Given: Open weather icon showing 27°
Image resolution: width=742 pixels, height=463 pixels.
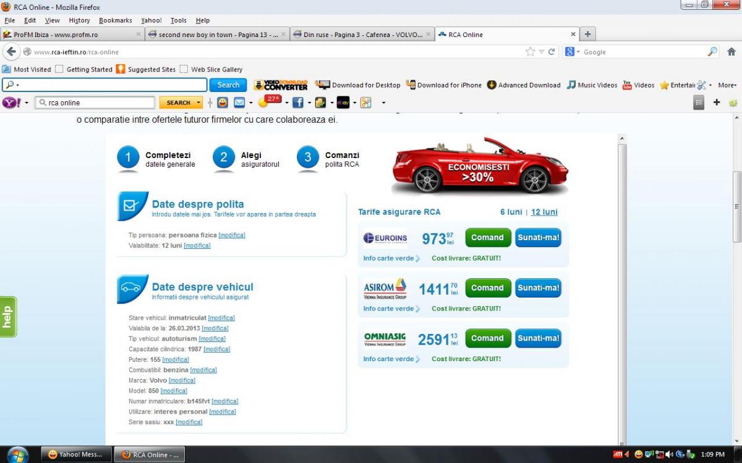Looking at the screenshot, I should 270,101.
